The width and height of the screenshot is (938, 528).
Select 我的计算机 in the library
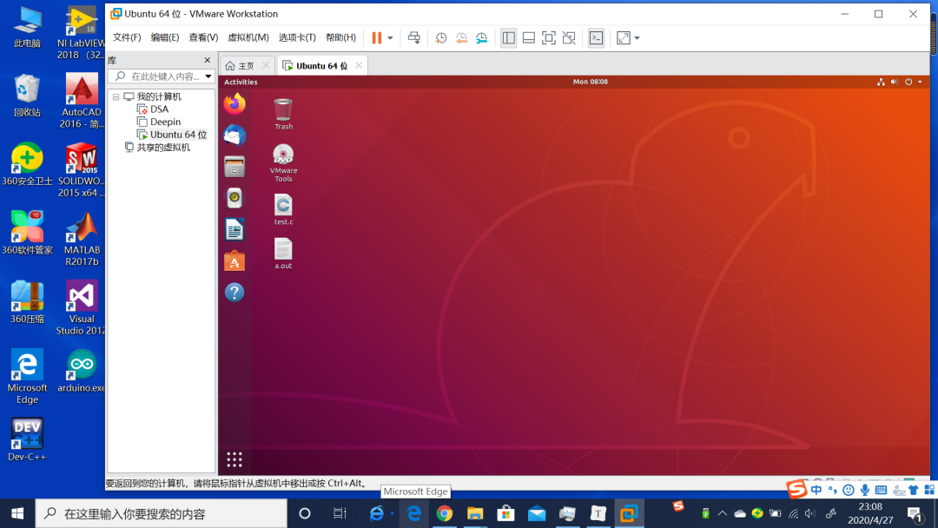(x=159, y=96)
